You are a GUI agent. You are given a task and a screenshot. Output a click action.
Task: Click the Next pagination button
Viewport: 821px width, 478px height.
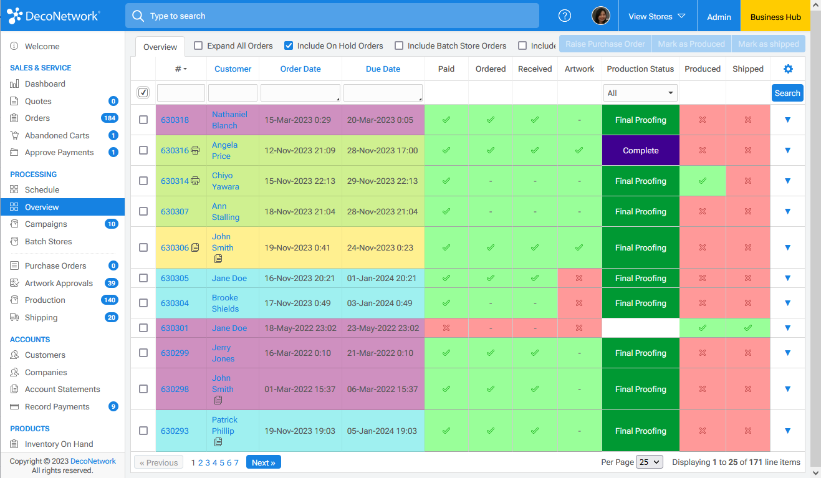click(263, 462)
